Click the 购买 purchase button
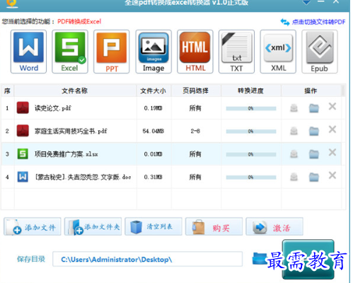353x283 pixels. click(214, 226)
